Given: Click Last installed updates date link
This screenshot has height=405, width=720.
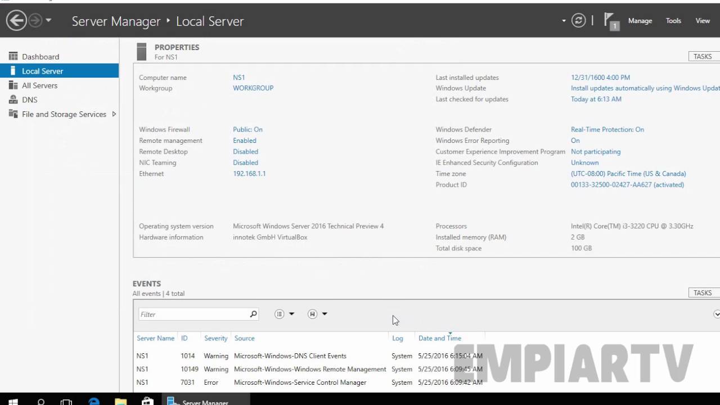Looking at the screenshot, I should (x=600, y=78).
